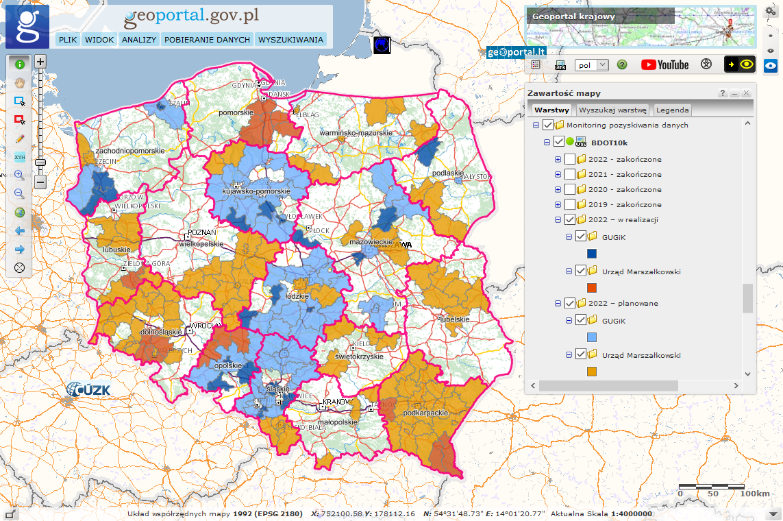Show full map extent with globe icon
This screenshot has height=521, width=783.
pyautogui.click(x=19, y=212)
